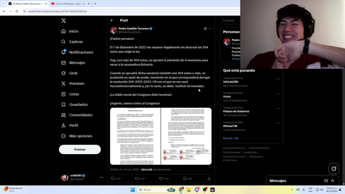Open Explorar in the sidebar
The height and width of the screenshot is (194, 345).
[72, 42]
